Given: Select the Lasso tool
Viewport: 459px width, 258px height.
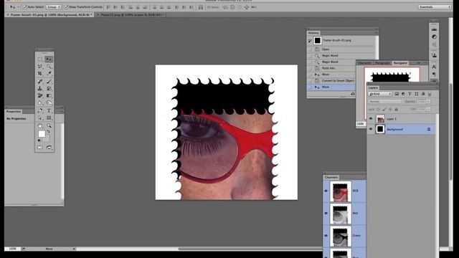Looking at the screenshot, I should pyautogui.click(x=40, y=67).
